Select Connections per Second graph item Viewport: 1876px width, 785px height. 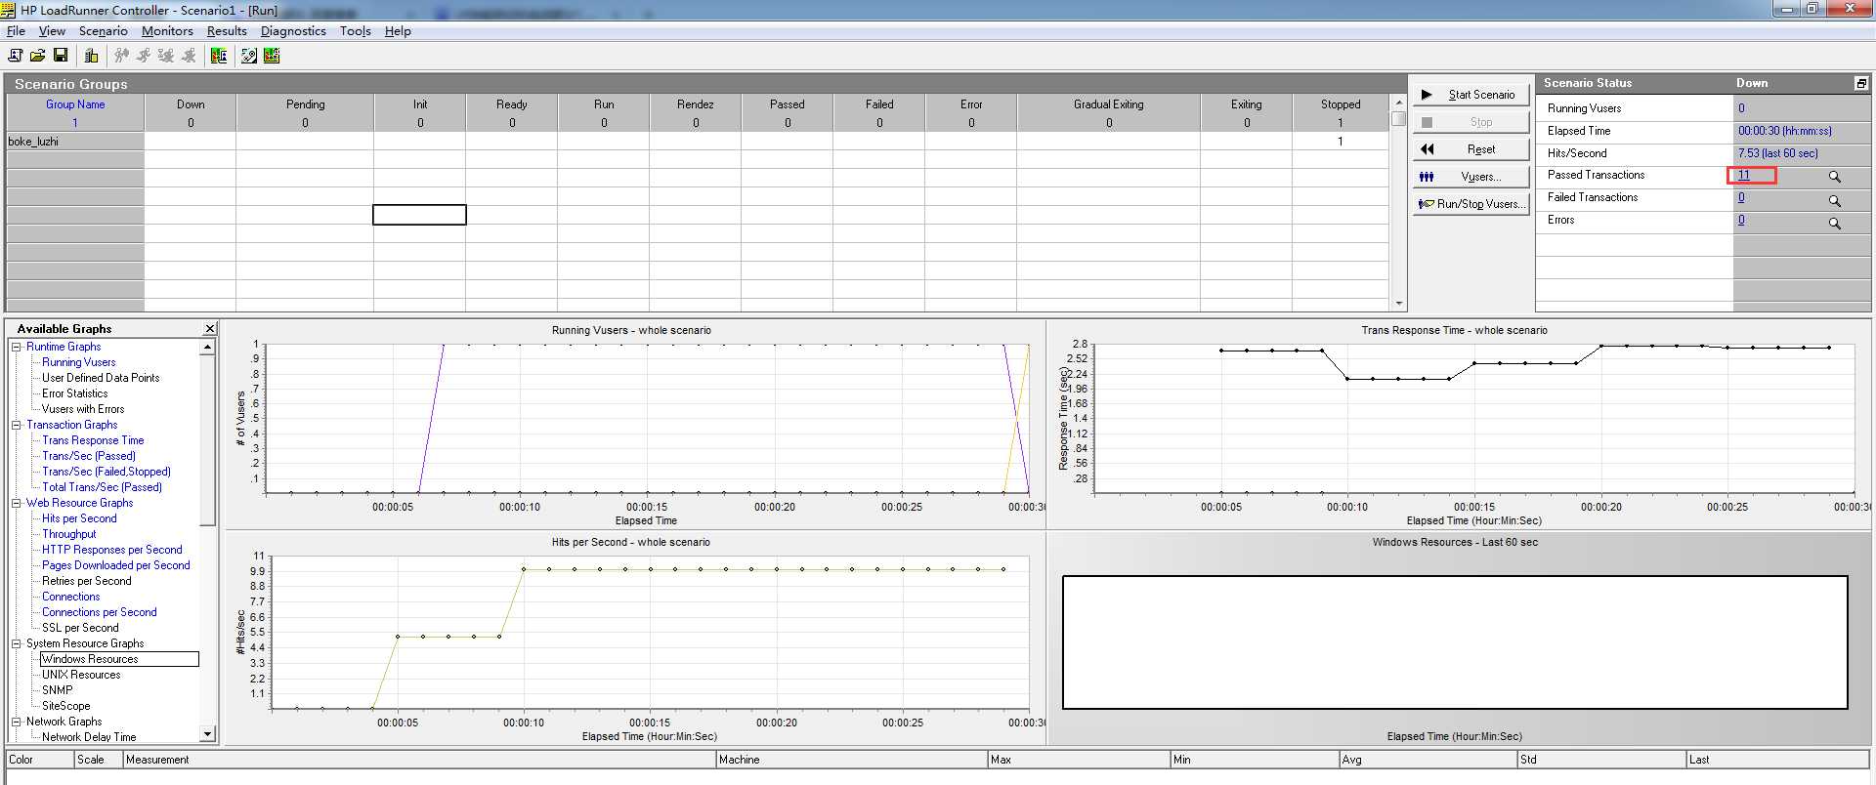click(100, 612)
